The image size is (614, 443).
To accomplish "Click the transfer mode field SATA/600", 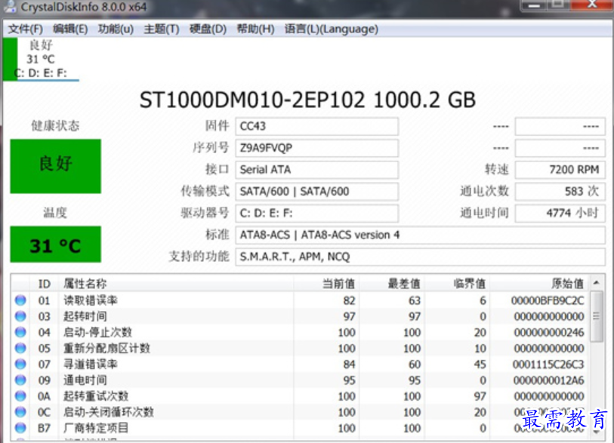I will (x=316, y=192).
